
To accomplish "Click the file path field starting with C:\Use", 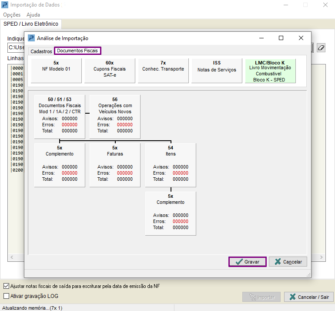I will (16, 47).
